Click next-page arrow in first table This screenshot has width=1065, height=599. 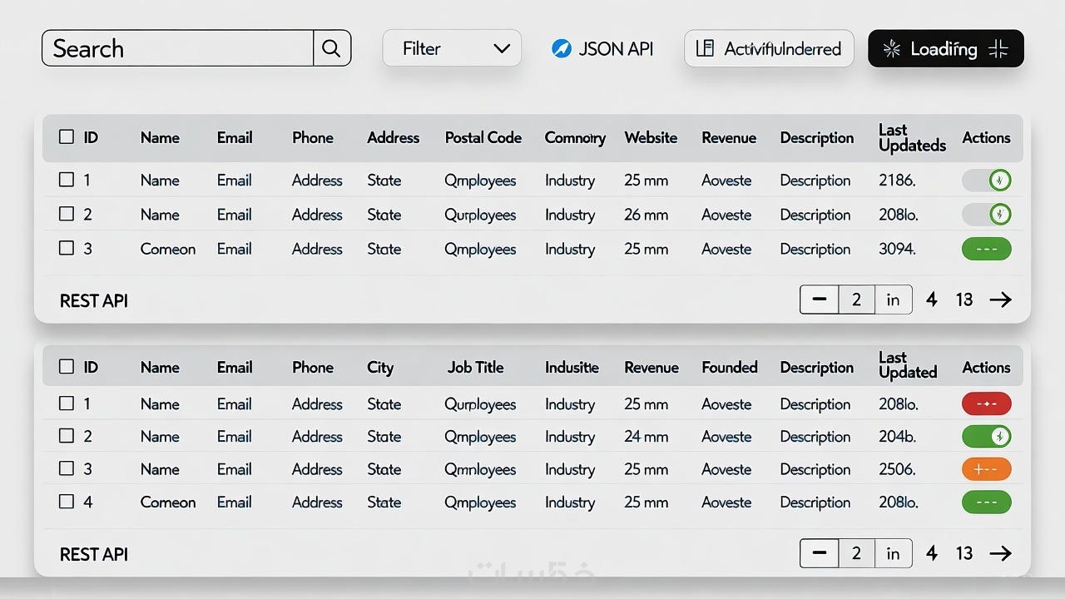[1000, 299]
